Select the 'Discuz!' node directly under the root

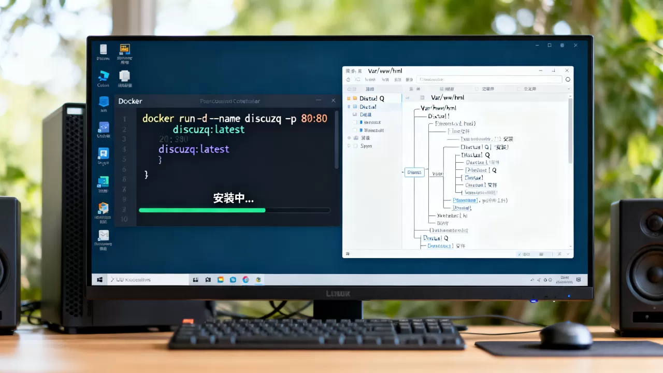[x=439, y=116]
